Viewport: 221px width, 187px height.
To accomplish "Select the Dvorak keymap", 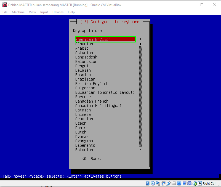I will (82, 137).
